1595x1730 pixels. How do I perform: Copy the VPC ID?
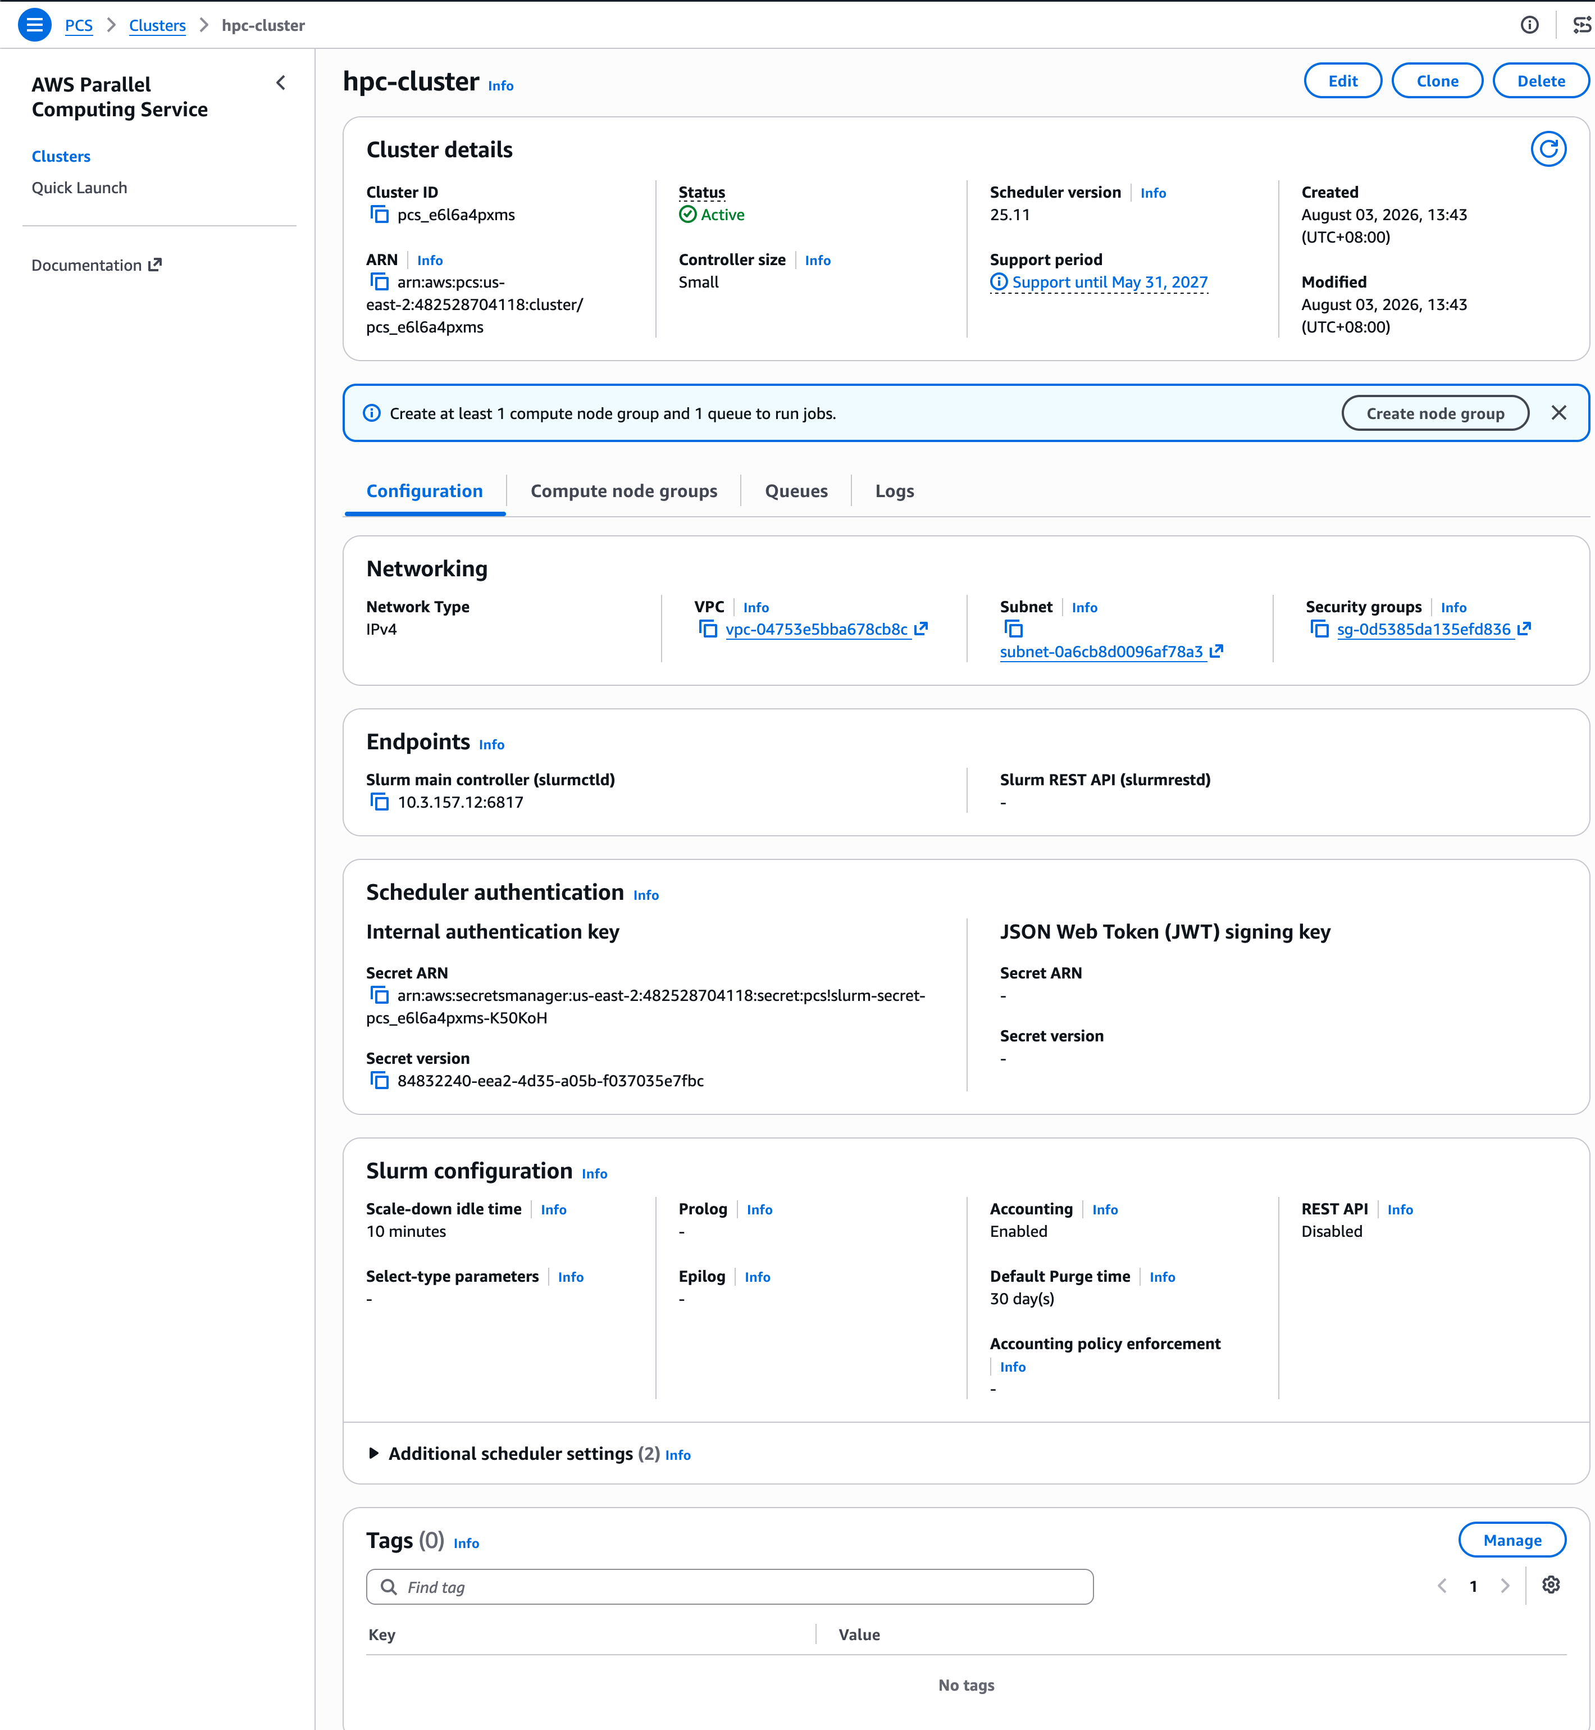click(x=708, y=629)
